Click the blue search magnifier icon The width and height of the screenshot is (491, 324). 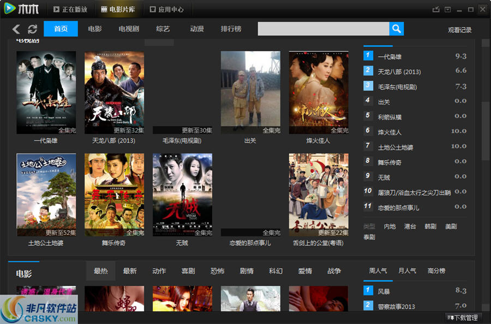coord(396,28)
